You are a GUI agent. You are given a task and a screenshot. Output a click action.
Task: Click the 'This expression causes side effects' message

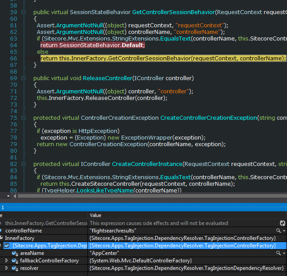[159, 223]
